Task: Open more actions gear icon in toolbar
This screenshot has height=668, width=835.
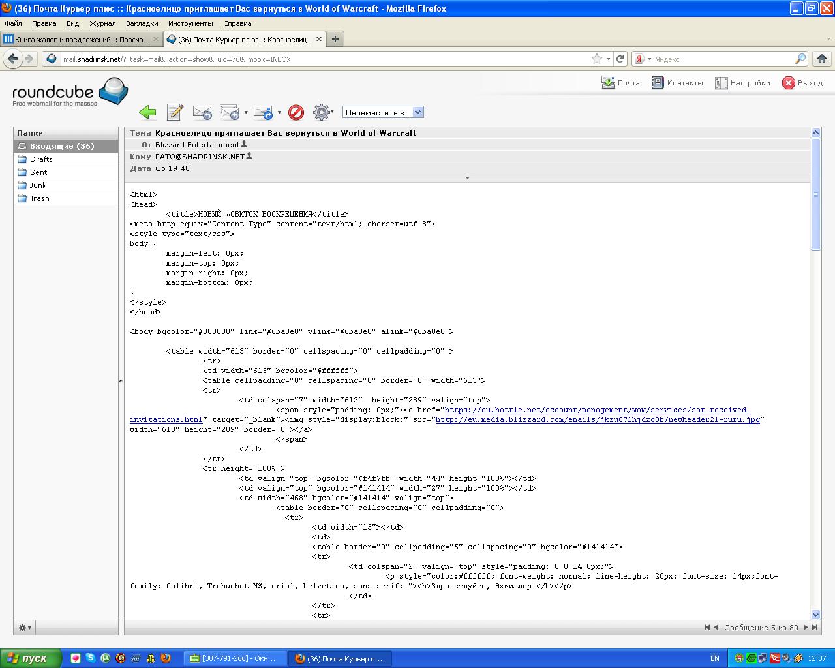Action: tap(322, 112)
